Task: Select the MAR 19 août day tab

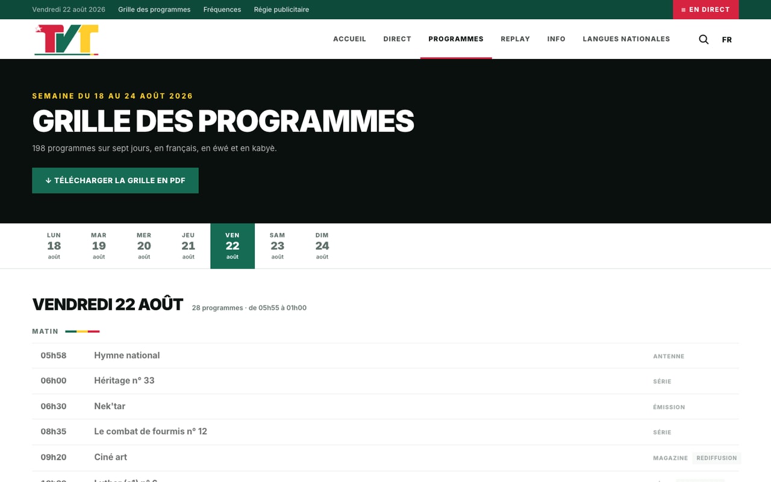Action: click(99, 246)
